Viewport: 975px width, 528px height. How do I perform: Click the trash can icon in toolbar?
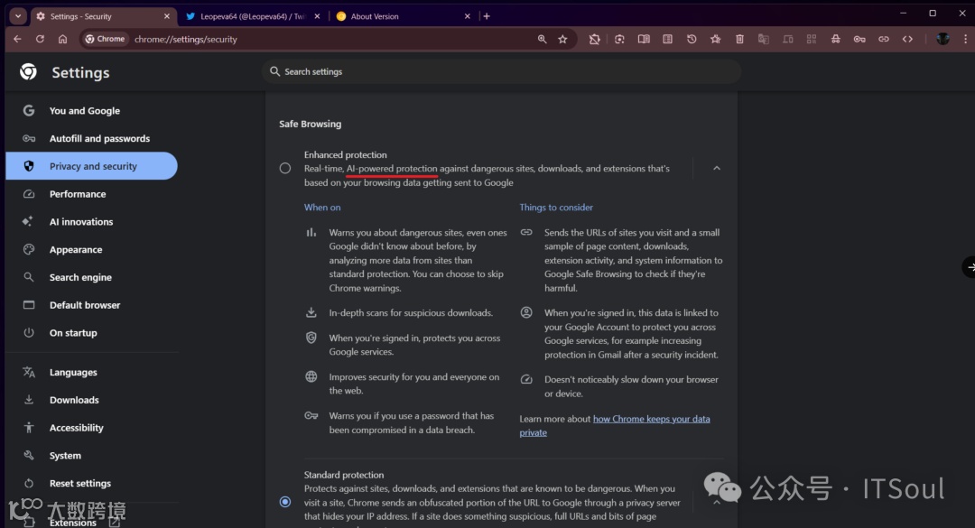pos(739,39)
